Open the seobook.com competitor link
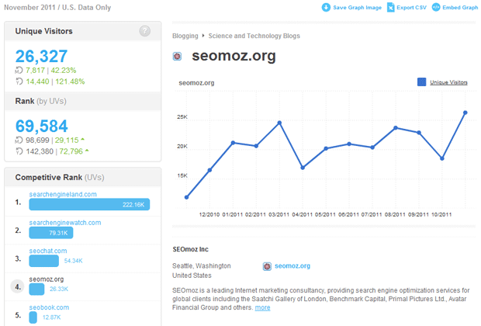 (x=49, y=307)
